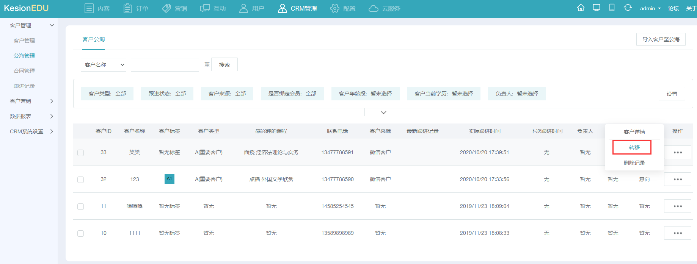Open the 客户当前学历 filter

(444, 94)
